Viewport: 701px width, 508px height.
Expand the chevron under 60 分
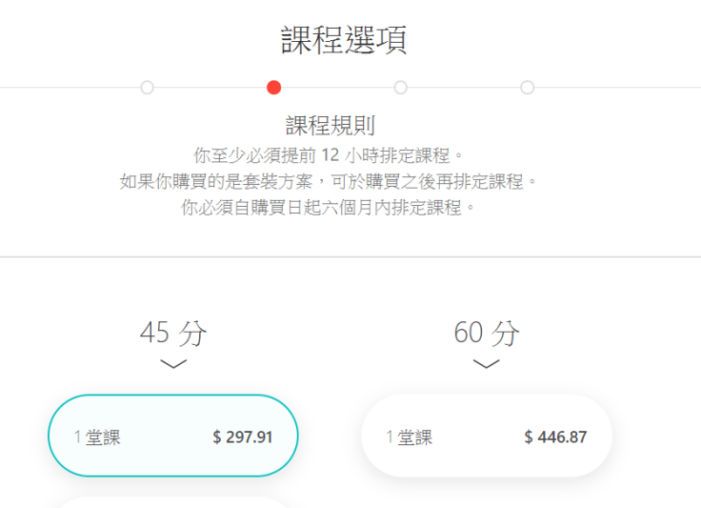pos(487,363)
